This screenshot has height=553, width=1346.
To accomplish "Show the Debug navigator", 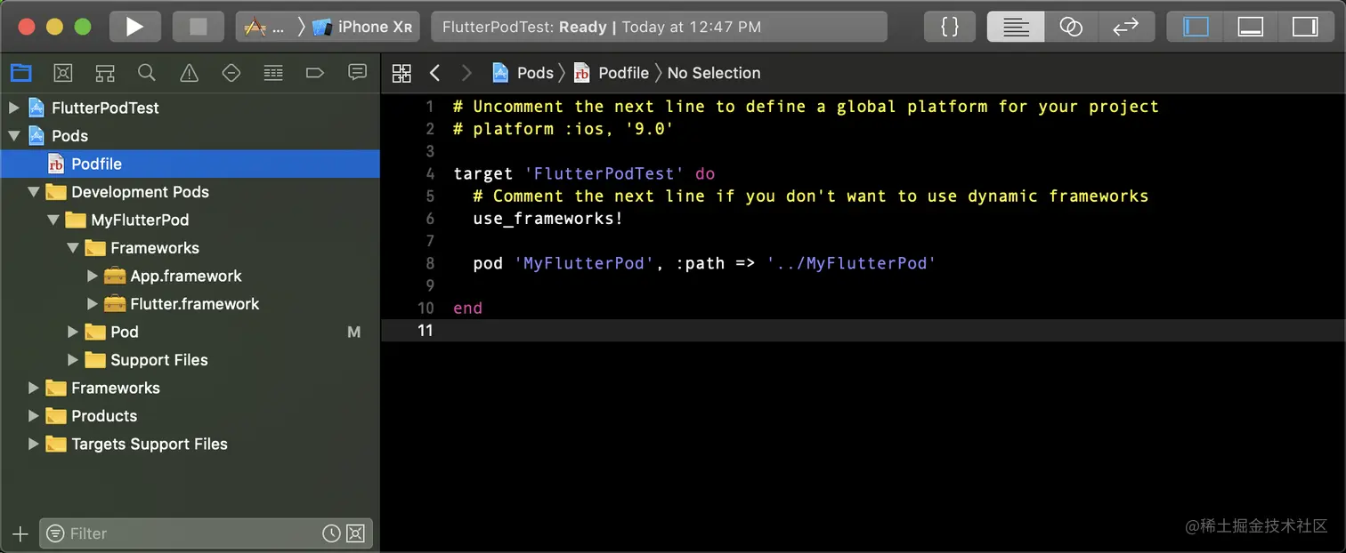I will tap(273, 73).
